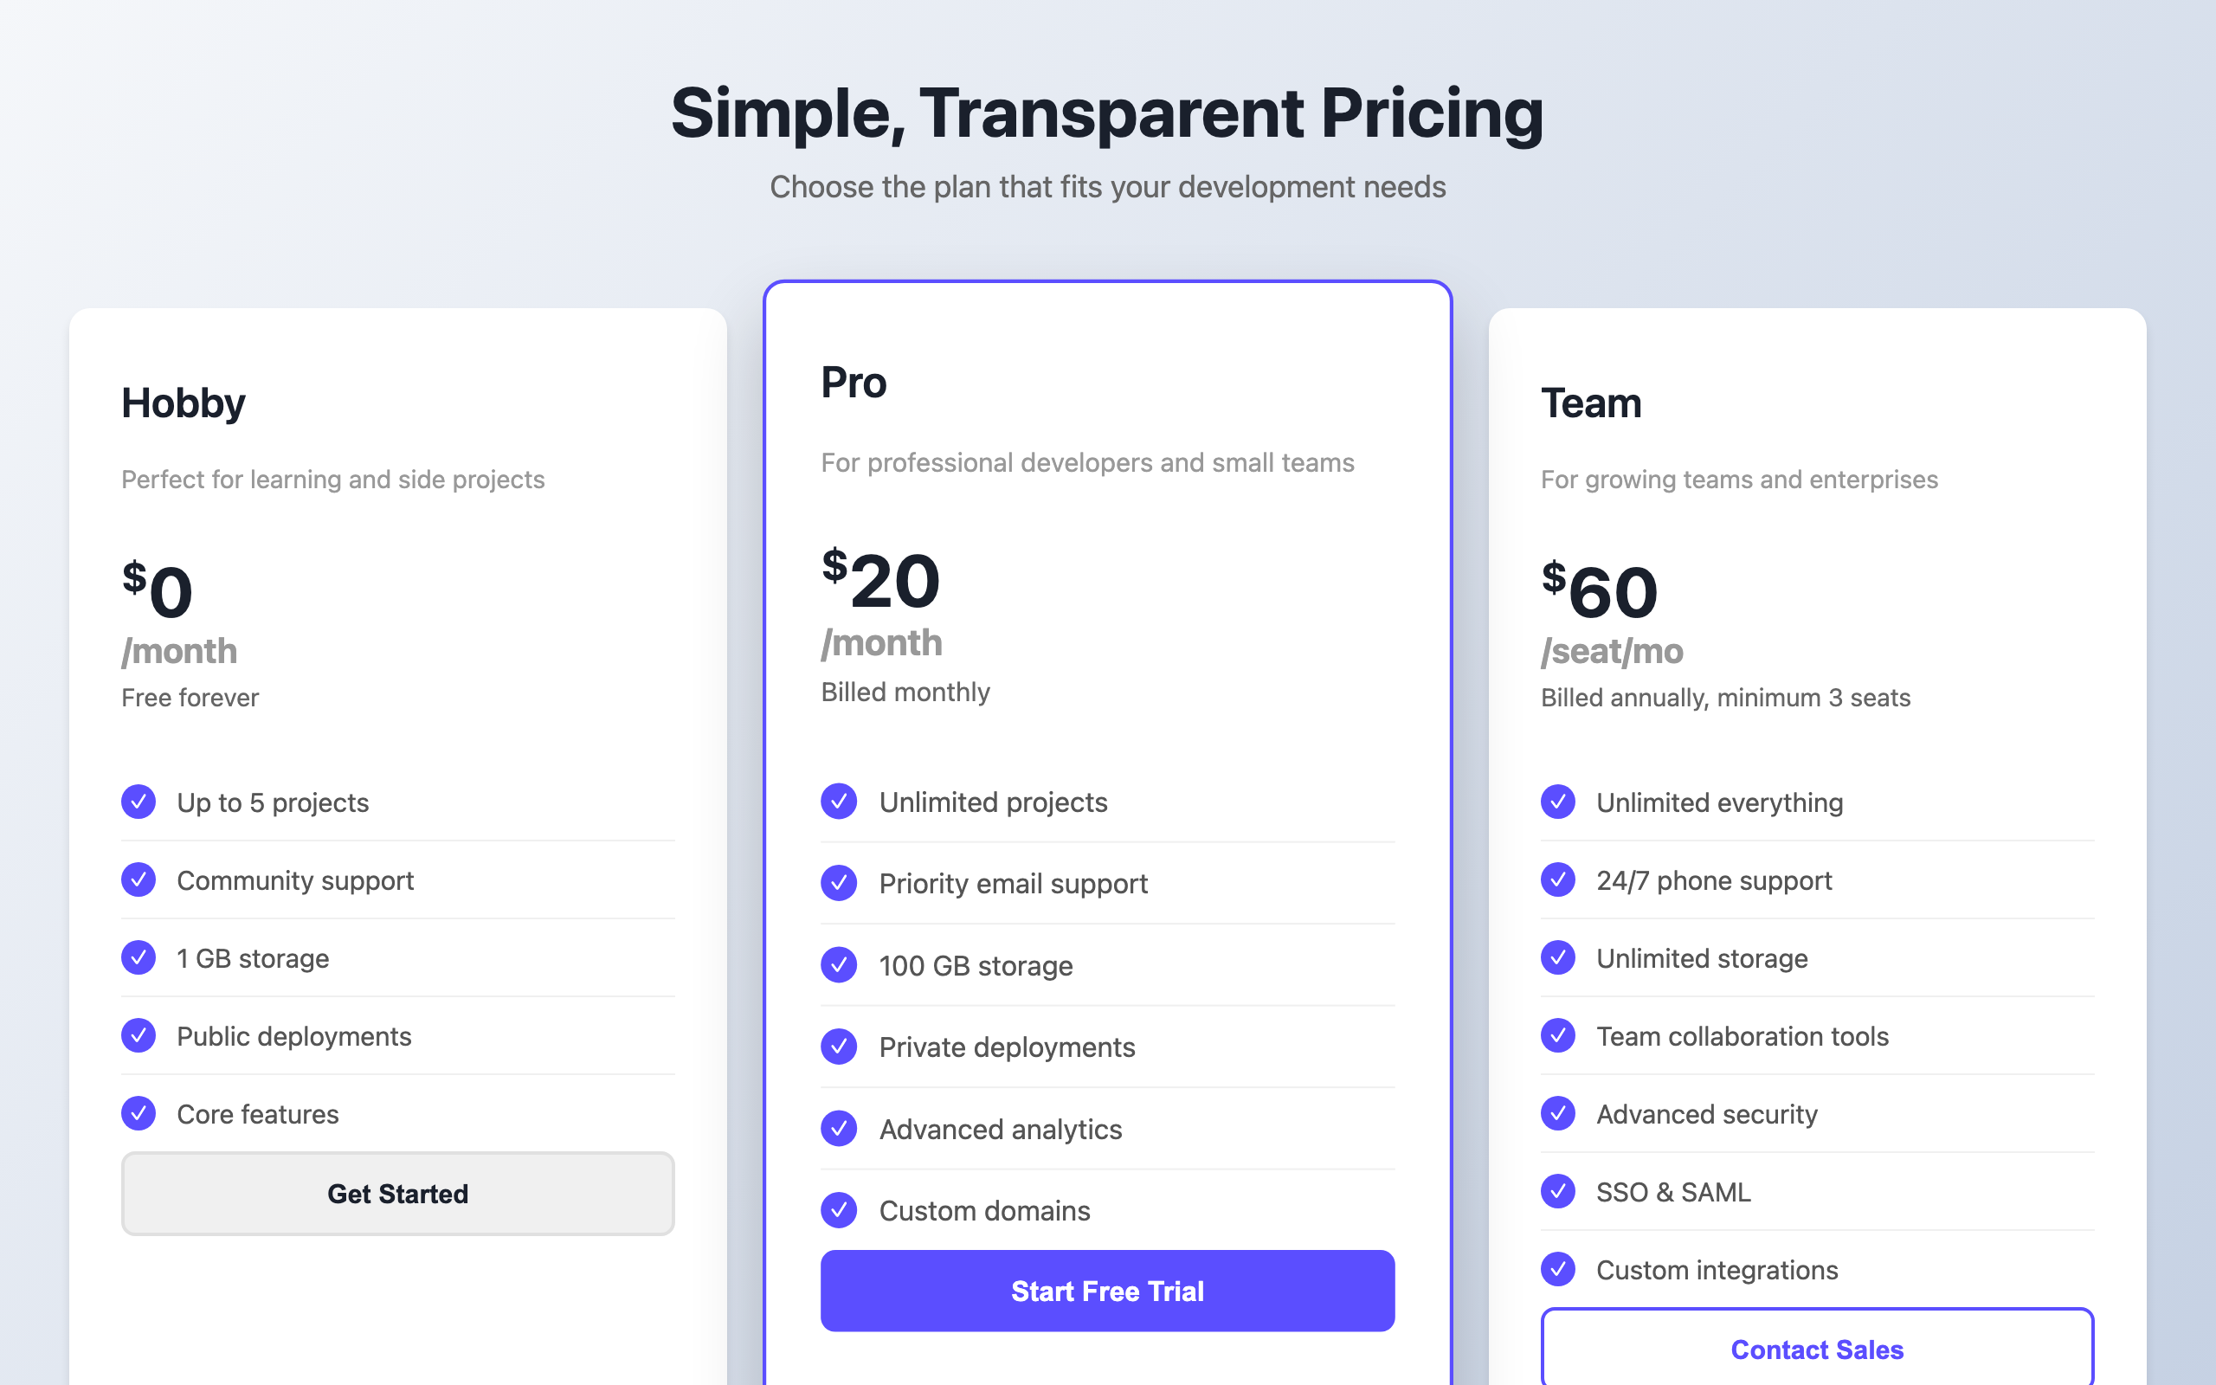Click the check icon next to Custom domains
The height and width of the screenshot is (1385, 2216).
(839, 1210)
